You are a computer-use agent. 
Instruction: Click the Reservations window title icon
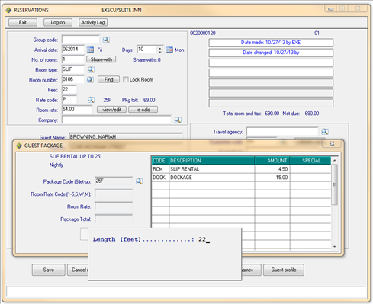coord(9,10)
